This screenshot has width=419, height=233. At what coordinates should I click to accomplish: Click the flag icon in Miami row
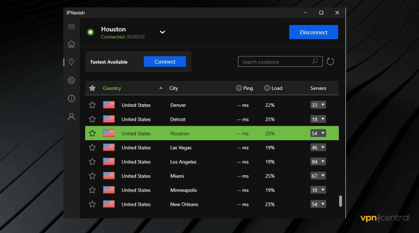point(109,176)
